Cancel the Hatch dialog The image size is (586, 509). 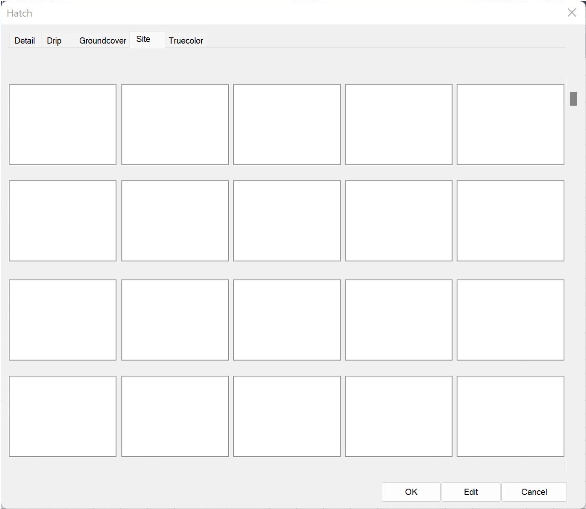pos(534,492)
